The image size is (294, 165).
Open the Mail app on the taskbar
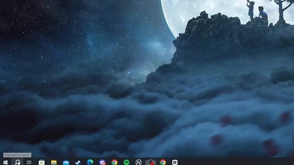coord(66,162)
